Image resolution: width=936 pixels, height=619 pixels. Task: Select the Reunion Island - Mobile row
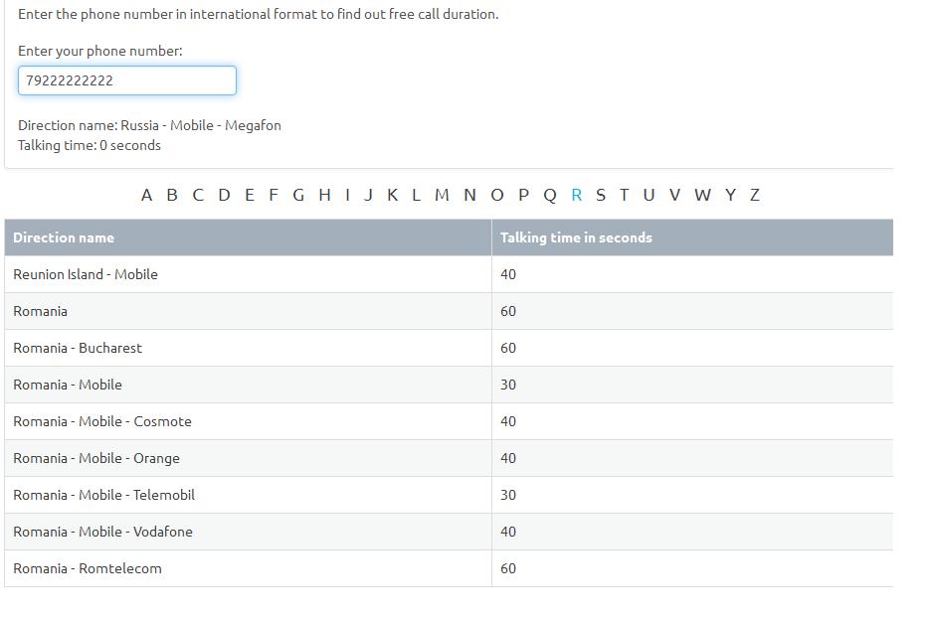449,274
